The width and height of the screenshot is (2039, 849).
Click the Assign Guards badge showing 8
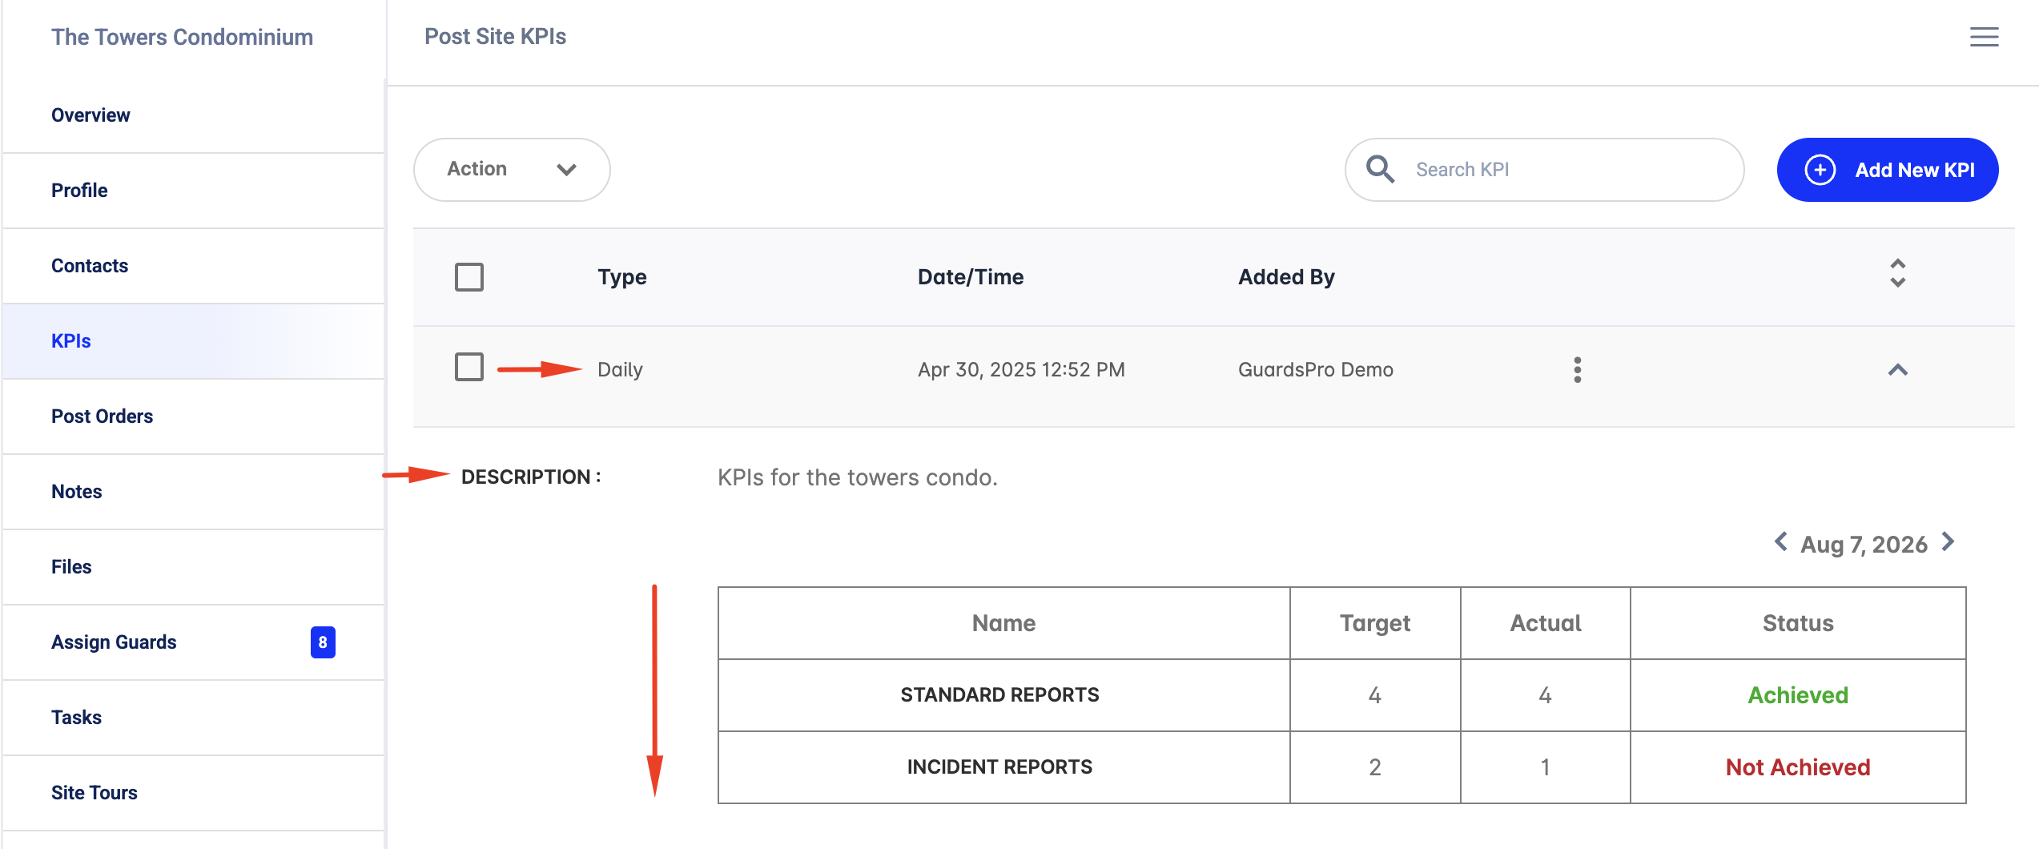pyautogui.click(x=323, y=642)
